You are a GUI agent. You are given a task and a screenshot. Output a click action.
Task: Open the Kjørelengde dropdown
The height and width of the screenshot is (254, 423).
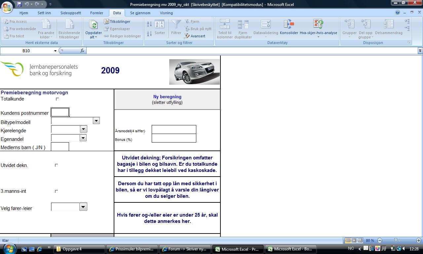tap(83, 129)
